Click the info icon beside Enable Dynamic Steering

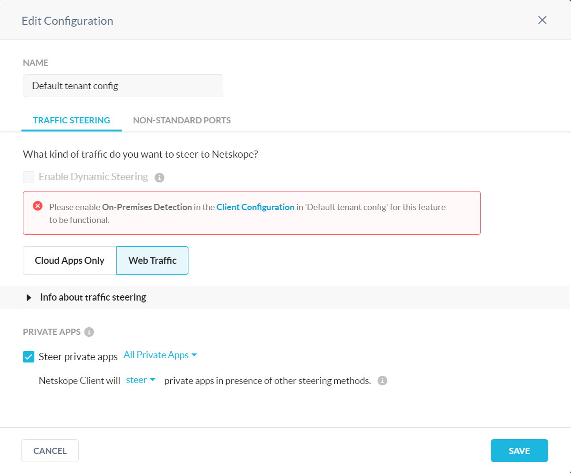coord(160,177)
